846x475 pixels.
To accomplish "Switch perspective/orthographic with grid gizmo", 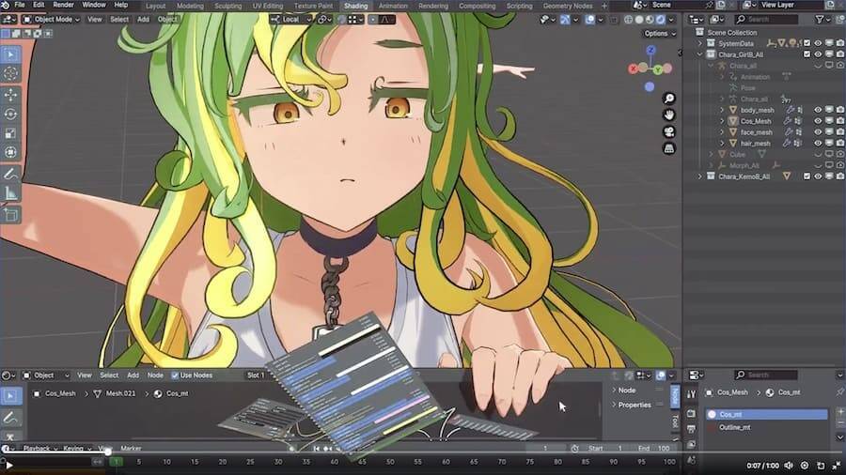I will [668, 147].
